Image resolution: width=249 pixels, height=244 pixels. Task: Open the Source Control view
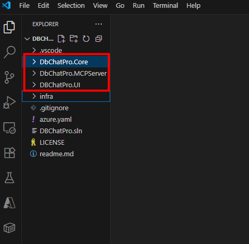coord(9,77)
